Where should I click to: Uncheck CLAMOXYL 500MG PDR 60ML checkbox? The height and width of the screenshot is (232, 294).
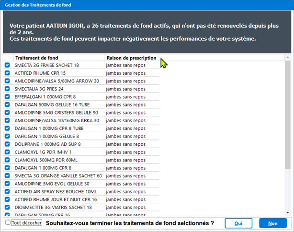coord(7,160)
